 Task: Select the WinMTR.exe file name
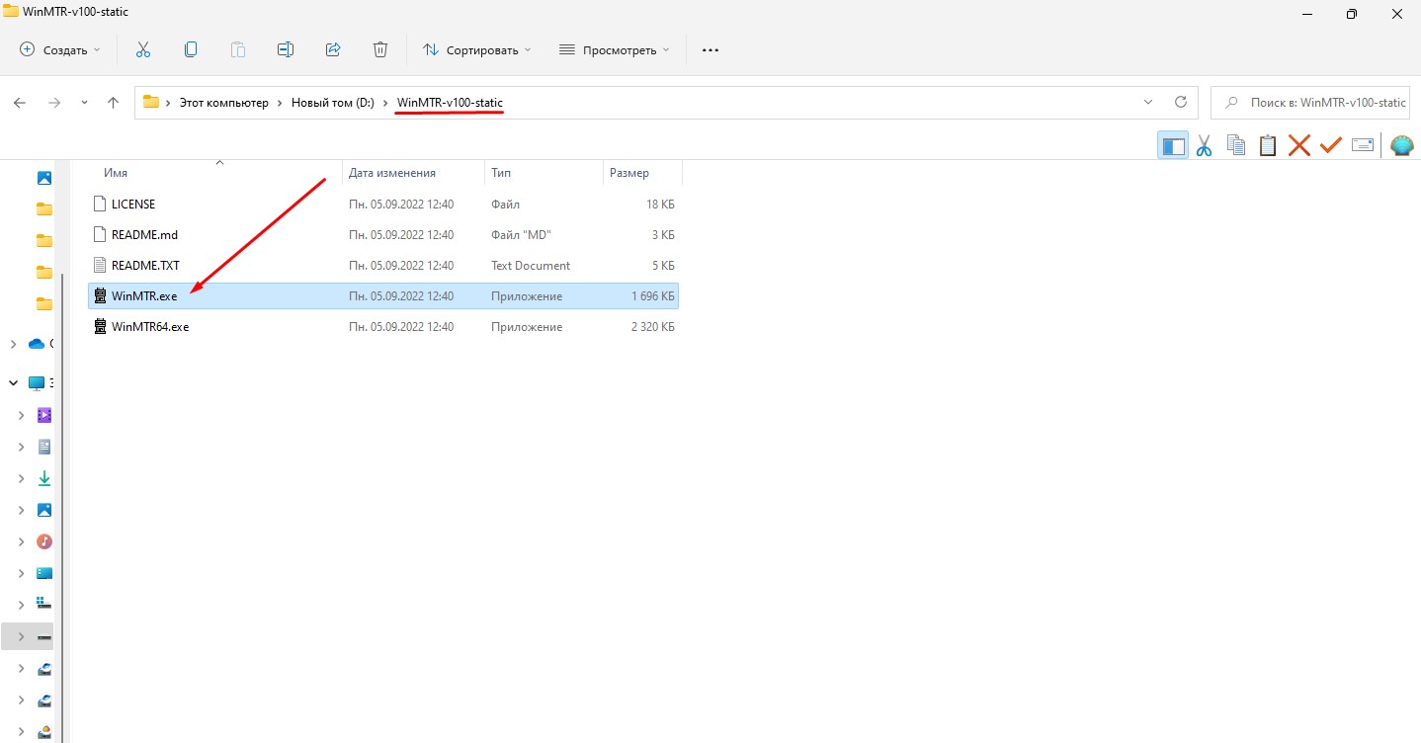[144, 295]
